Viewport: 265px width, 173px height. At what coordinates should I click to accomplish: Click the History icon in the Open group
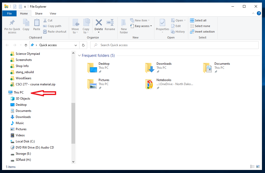173,32
